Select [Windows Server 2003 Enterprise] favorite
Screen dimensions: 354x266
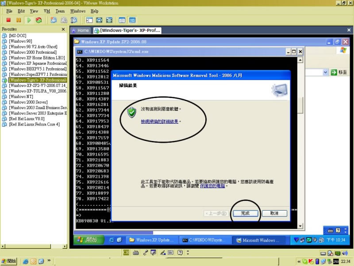(38, 113)
